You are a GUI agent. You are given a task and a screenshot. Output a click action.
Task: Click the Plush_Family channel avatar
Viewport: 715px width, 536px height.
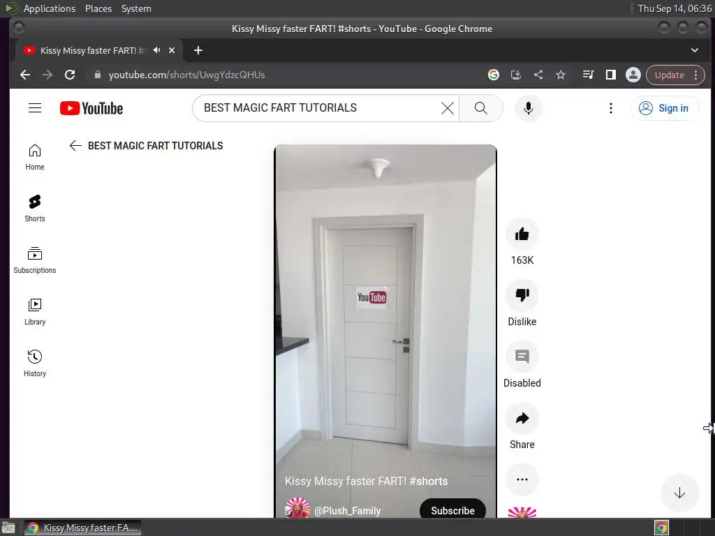(297, 508)
